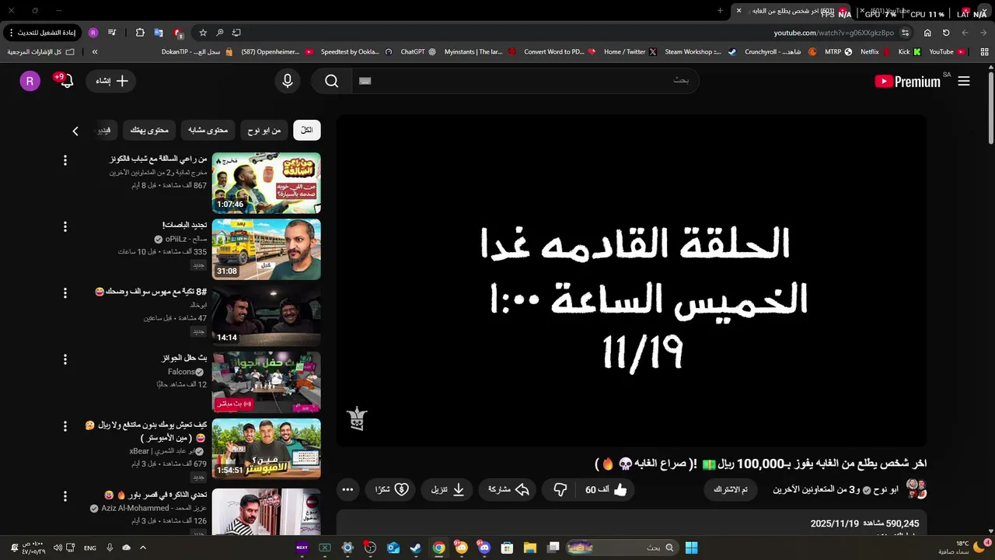Image resolution: width=995 pixels, height=560 pixels.
Task: Show more filter chips with the arrow
Action: coord(75,131)
